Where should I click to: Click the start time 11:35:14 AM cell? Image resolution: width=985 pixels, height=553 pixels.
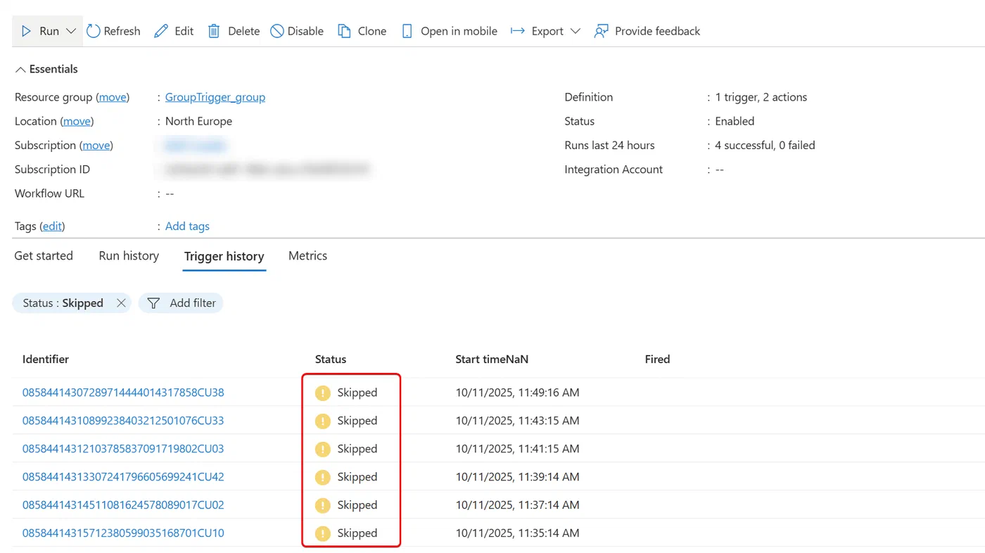click(518, 533)
